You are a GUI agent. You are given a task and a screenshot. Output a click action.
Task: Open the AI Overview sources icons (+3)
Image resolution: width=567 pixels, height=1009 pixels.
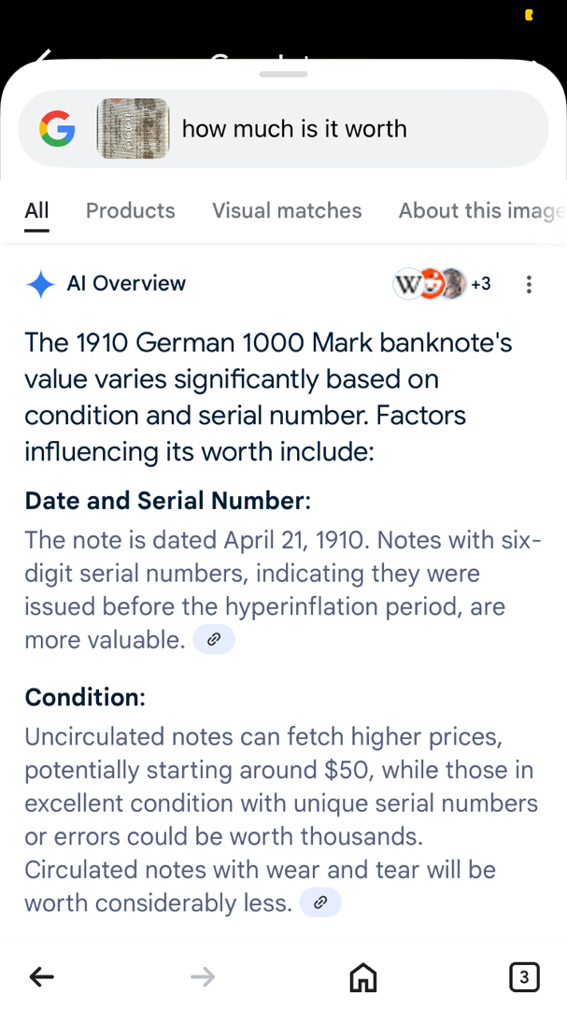443,283
